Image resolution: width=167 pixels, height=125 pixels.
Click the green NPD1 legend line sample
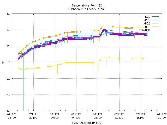click(x=156, y=20)
